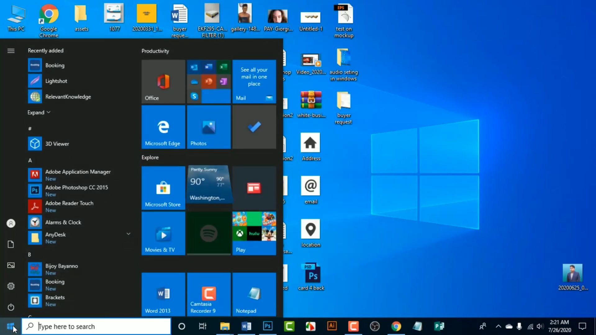Viewport: 596px width, 335px height.
Task: Open the Microsoft Edge tile
Action: (163, 127)
